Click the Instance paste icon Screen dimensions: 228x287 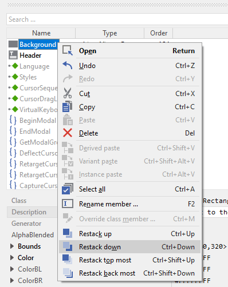coord(68,174)
